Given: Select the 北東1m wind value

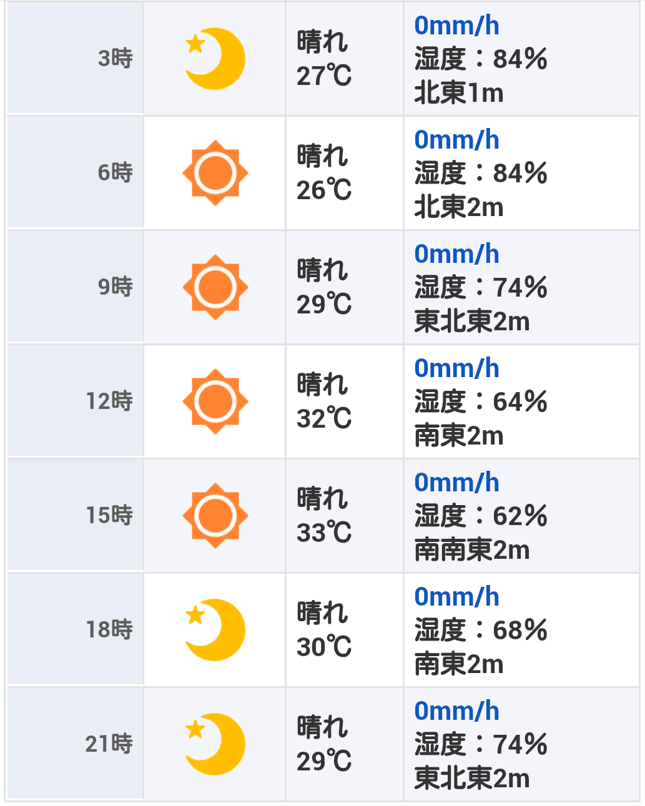Looking at the screenshot, I should coord(459,93).
